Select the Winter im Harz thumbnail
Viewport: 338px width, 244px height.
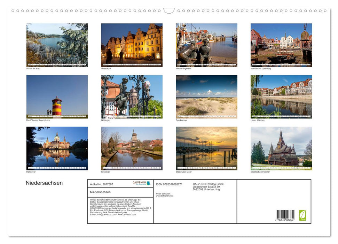tap(57, 45)
